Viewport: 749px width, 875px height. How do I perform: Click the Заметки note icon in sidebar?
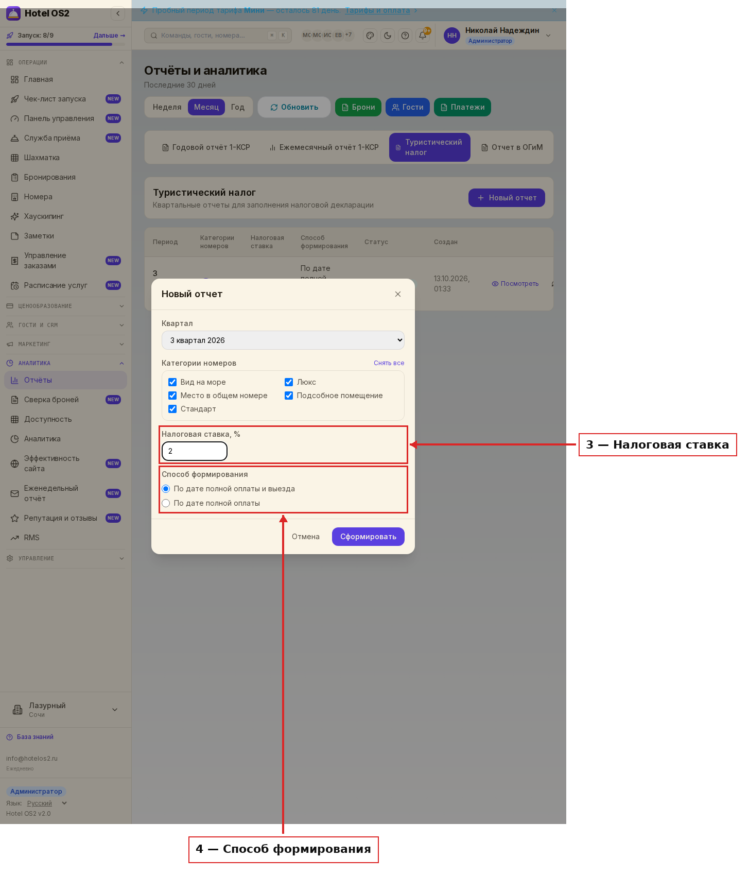pyautogui.click(x=14, y=236)
